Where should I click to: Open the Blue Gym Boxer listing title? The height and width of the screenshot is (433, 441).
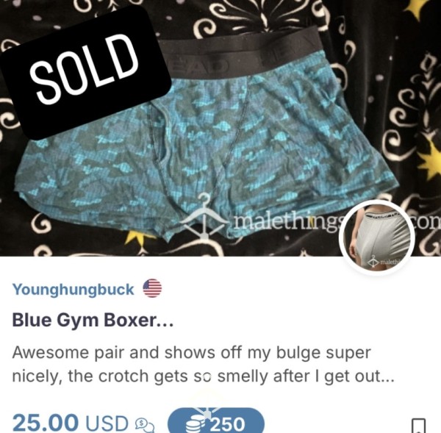click(93, 321)
